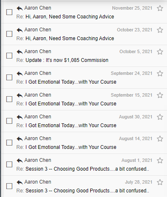
Task: Tick checkbox for $1,085 Commission email
Action: [x=9, y=56]
